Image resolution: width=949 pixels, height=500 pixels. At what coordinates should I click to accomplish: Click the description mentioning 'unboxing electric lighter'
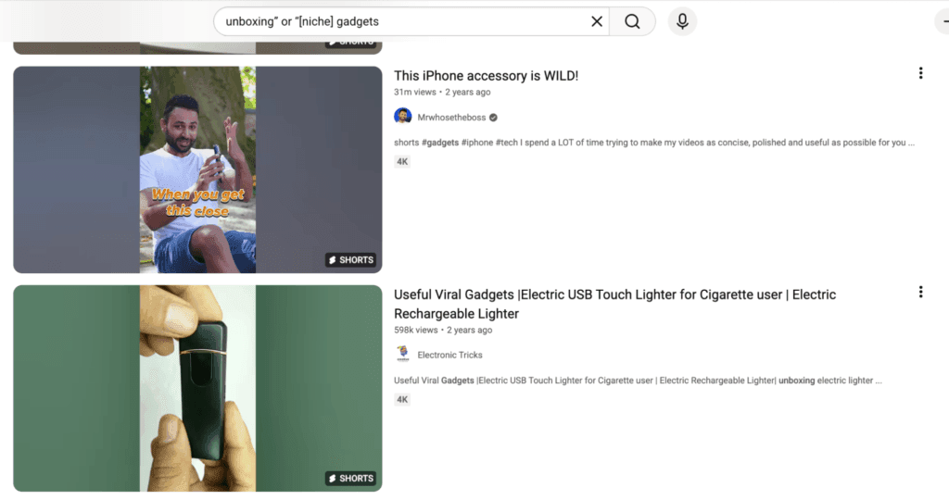pyautogui.click(x=638, y=381)
